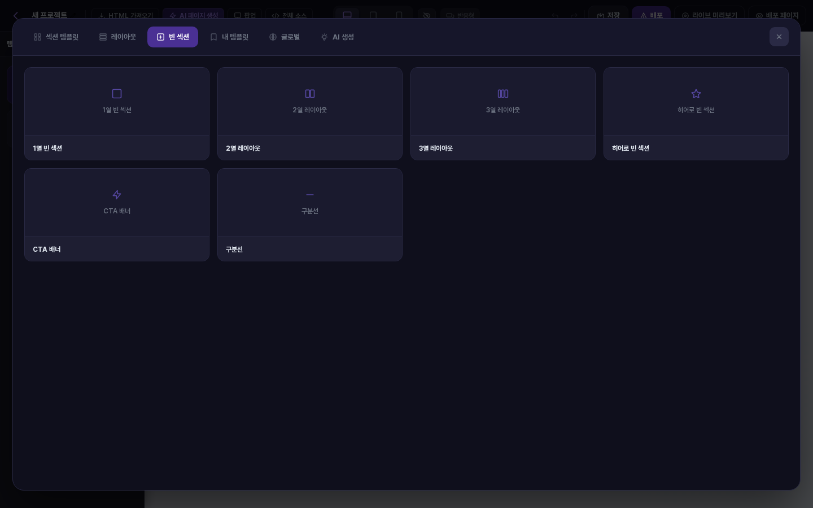The image size is (813, 508).
Task: Click the bold 1열 빈 섹션 card title
Action: pos(47,148)
